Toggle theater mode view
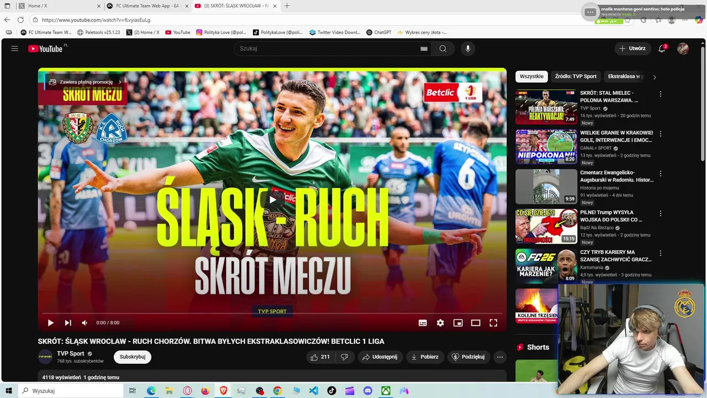The height and width of the screenshot is (398, 707). pyautogui.click(x=476, y=323)
